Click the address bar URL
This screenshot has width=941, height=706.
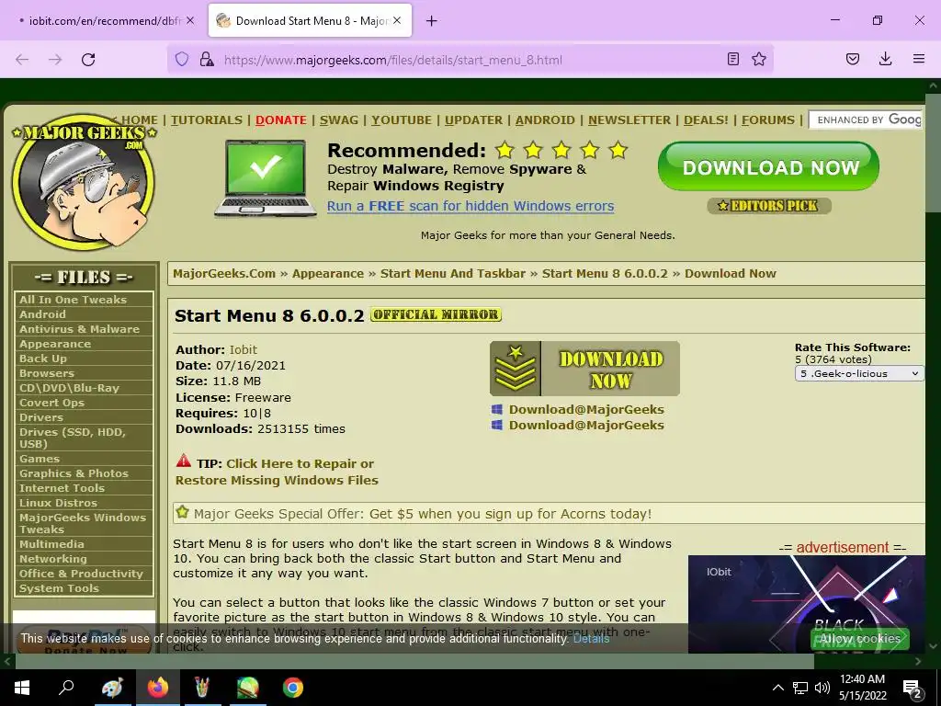(x=393, y=60)
